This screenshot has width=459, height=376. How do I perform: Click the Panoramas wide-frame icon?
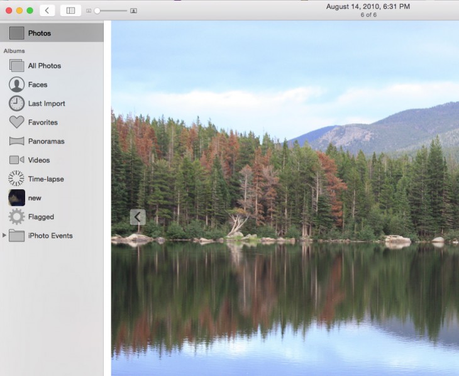[x=17, y=141]
